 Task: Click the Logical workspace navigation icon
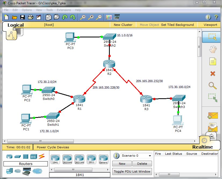tap(12, 35)
